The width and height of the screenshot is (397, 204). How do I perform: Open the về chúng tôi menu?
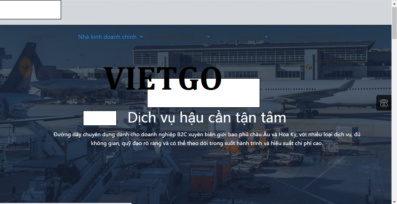tap(245, 37)
